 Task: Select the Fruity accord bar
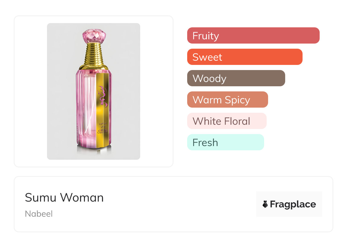253,36
